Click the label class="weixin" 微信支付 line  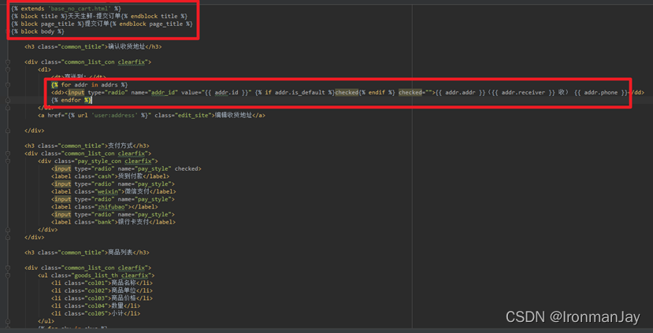(x=113, y=191)
